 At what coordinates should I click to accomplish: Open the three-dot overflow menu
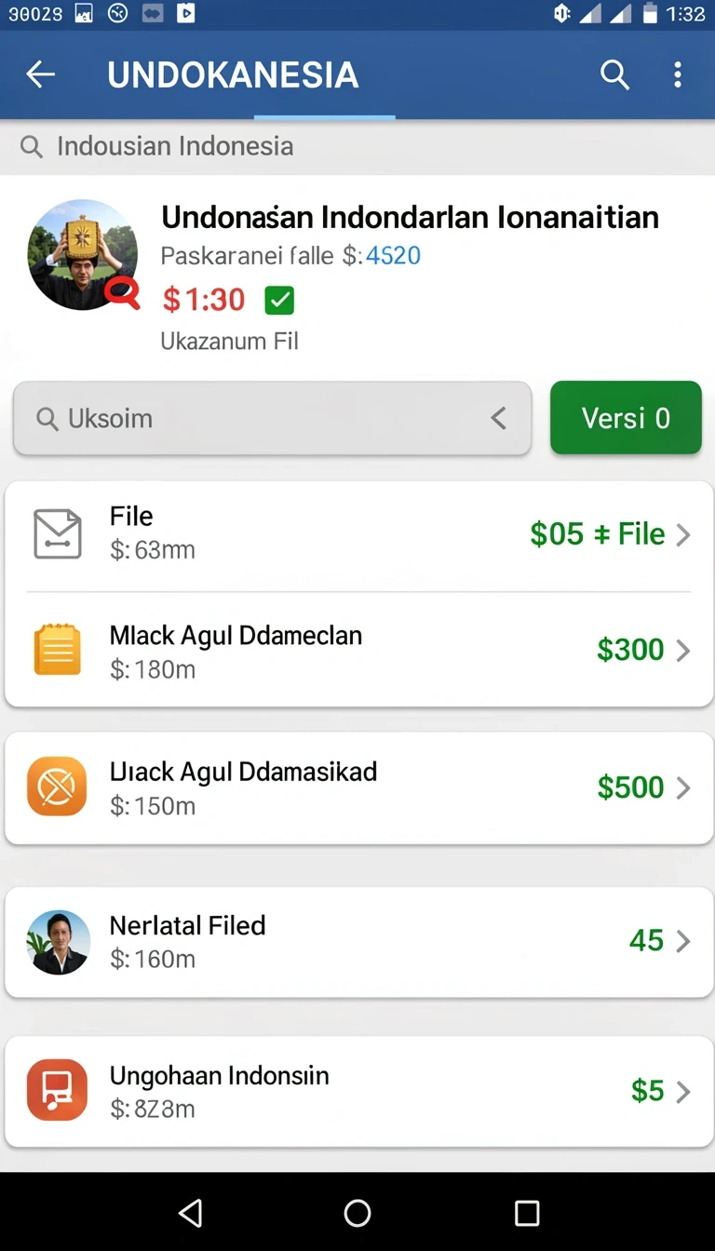[x=678, y=74]
